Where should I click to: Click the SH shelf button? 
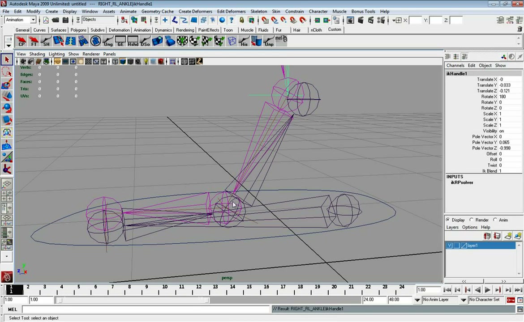click(x=46, y=41)
